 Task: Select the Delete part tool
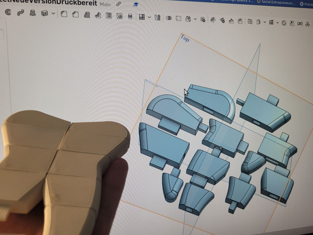coord(203,19)
